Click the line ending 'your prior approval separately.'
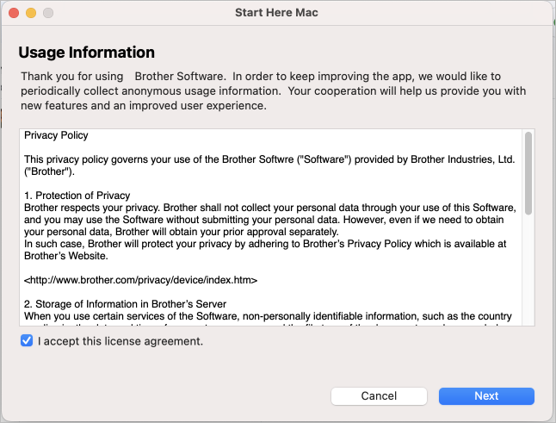Viewport: 556px width, 423px height. click(x=182, y=232)
